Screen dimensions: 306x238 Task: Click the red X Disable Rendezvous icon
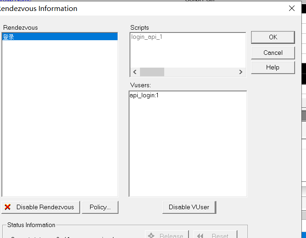tap(7, 207)
